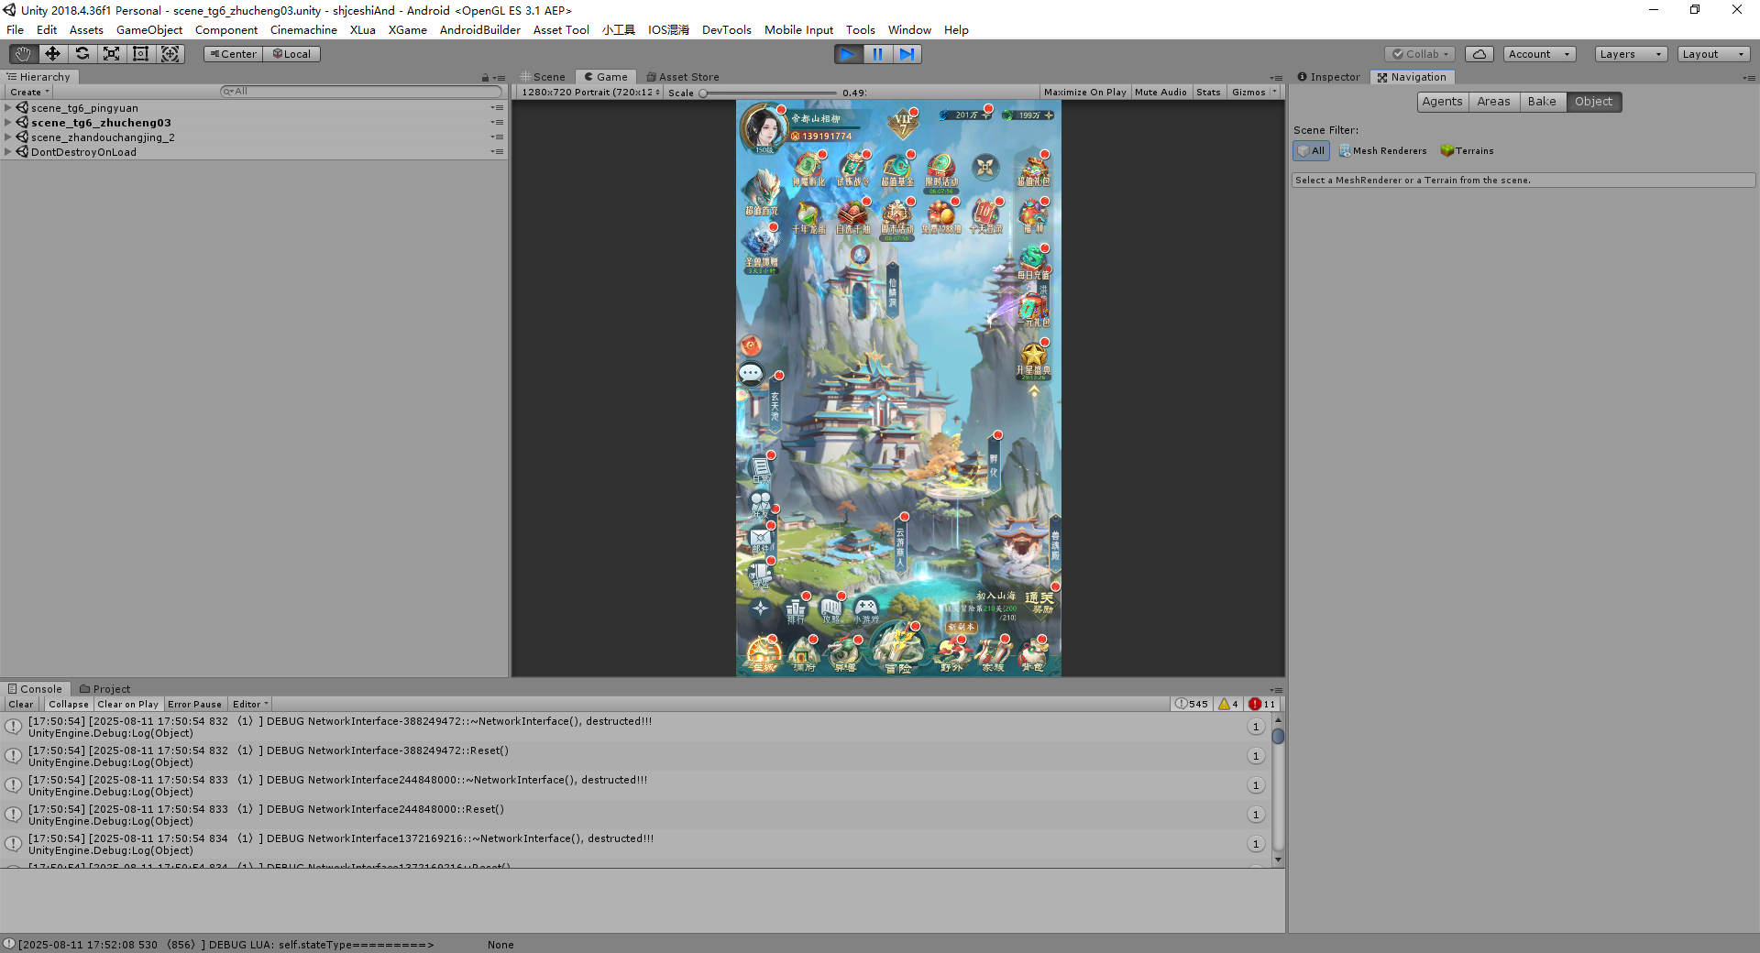Select the Hand tool in toolbar

click(x=23, y=54)
